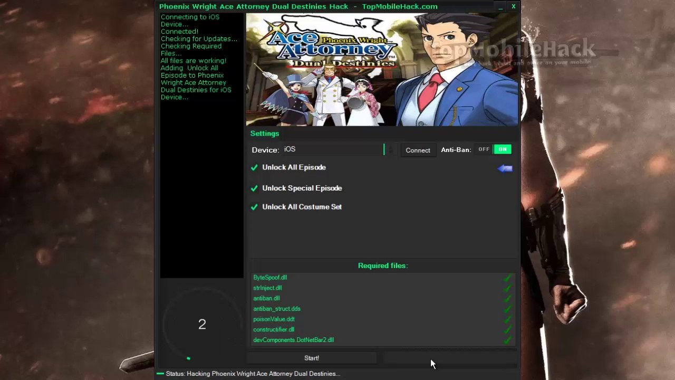
Task: Click the Device label
Action: coord(265,150)
